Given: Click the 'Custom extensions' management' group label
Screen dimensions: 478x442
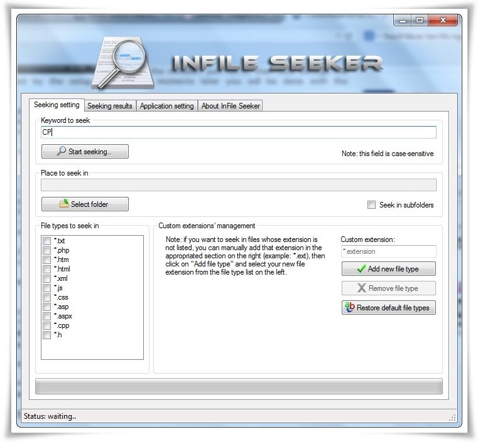Looking at the screenshot, I should coord(207,226).
